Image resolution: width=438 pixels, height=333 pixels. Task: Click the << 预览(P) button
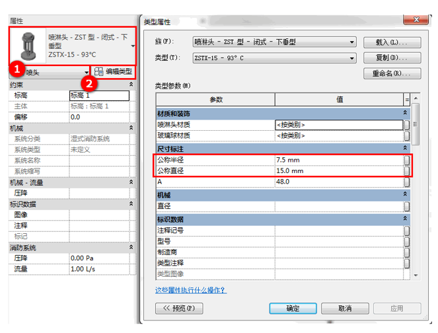click(179, 309)
